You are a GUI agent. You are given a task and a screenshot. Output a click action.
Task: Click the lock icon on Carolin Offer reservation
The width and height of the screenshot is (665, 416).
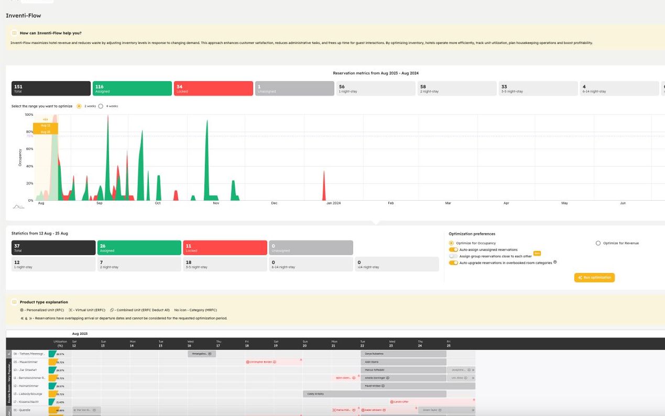tap(391, 402)
